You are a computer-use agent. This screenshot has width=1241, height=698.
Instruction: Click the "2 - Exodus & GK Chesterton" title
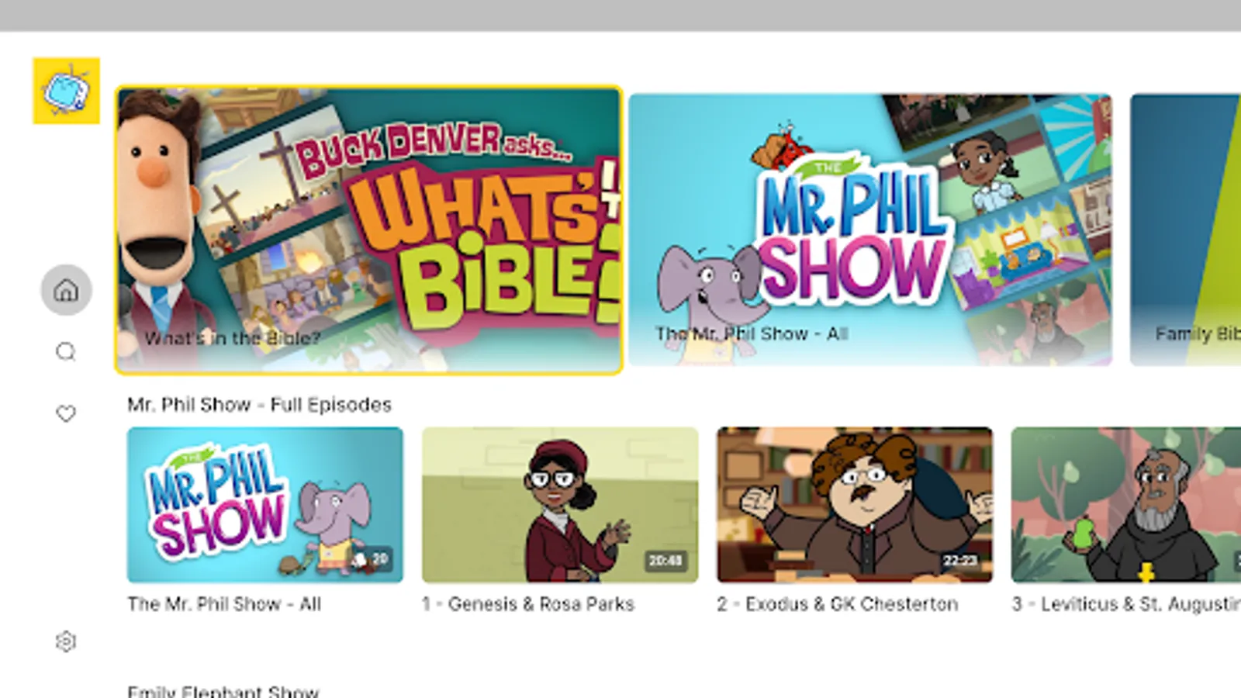(838, 604)
